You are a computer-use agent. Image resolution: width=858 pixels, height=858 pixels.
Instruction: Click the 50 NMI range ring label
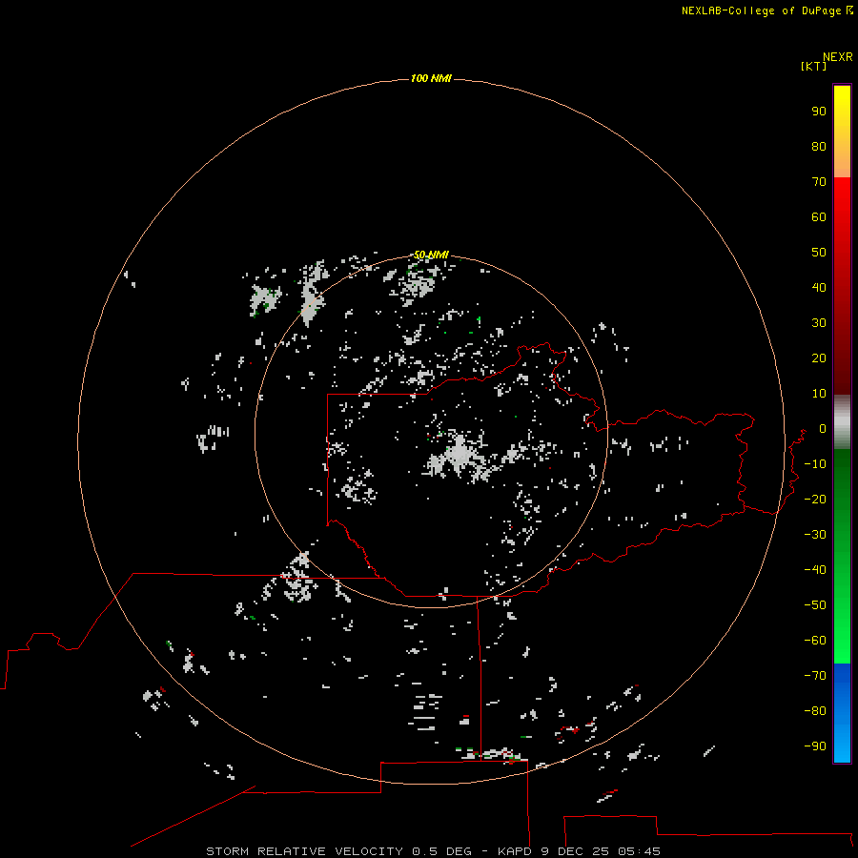tap(431, 255)
